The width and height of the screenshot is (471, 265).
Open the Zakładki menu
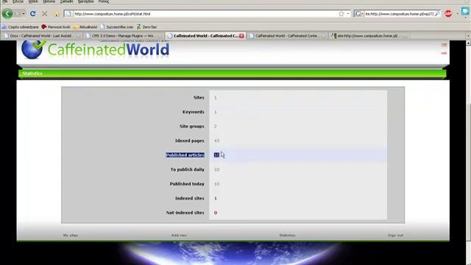pyautogui.click(x=66, y=1)
